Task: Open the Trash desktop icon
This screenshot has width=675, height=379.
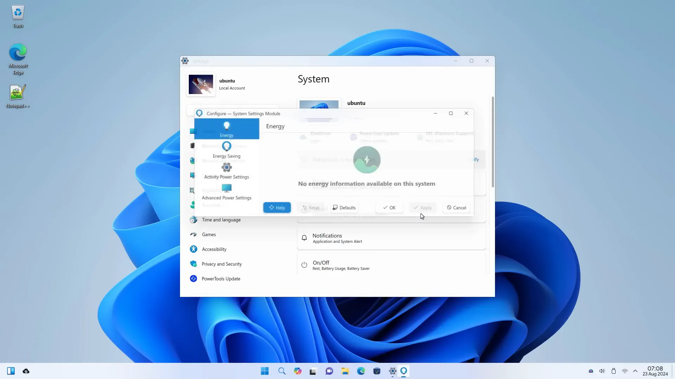Action: [x=18, y=16]
